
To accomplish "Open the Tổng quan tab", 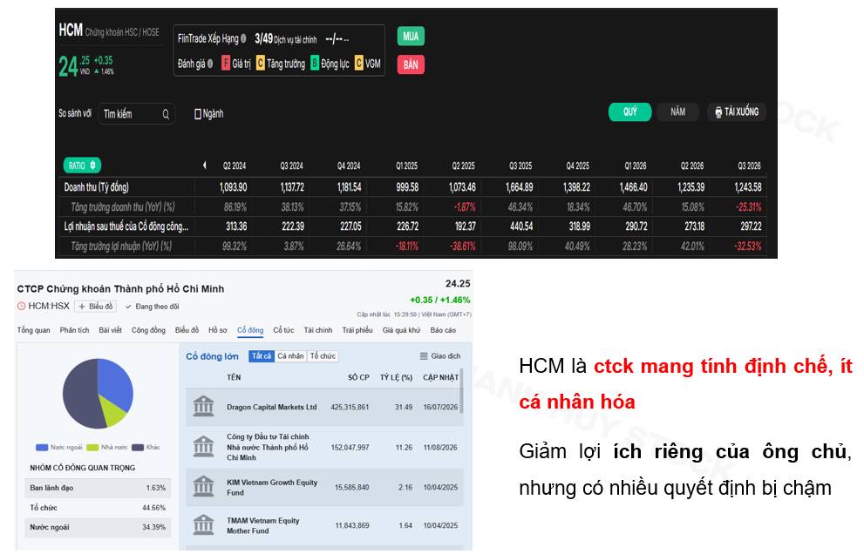I will 34,330.
